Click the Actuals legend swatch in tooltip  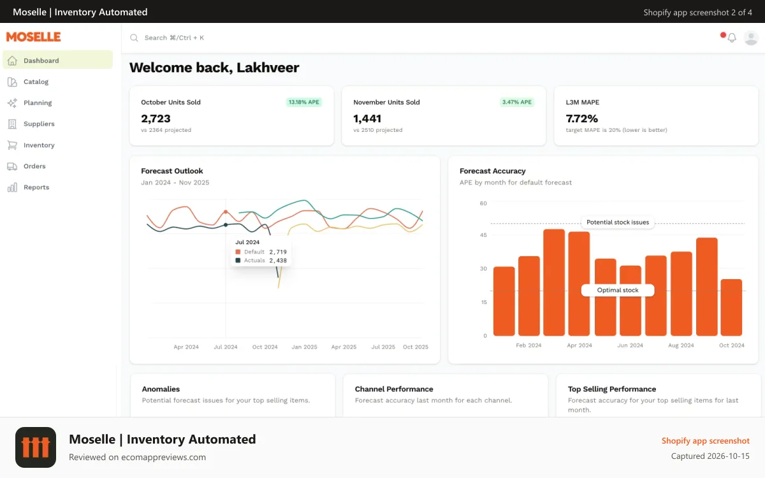pos(238,260)
